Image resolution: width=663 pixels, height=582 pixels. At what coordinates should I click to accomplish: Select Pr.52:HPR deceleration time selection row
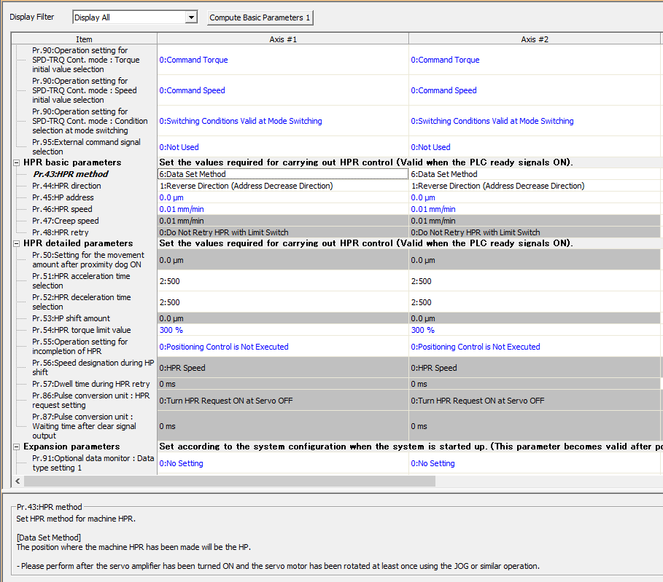pyautogui.click(x=82, y=302)
